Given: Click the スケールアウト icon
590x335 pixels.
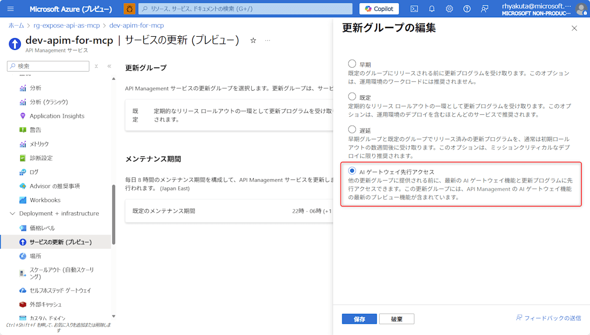Looking at the screenshot, I should (23, 273).
